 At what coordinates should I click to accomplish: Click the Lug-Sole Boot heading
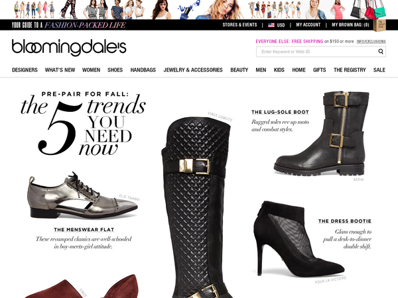280,112
